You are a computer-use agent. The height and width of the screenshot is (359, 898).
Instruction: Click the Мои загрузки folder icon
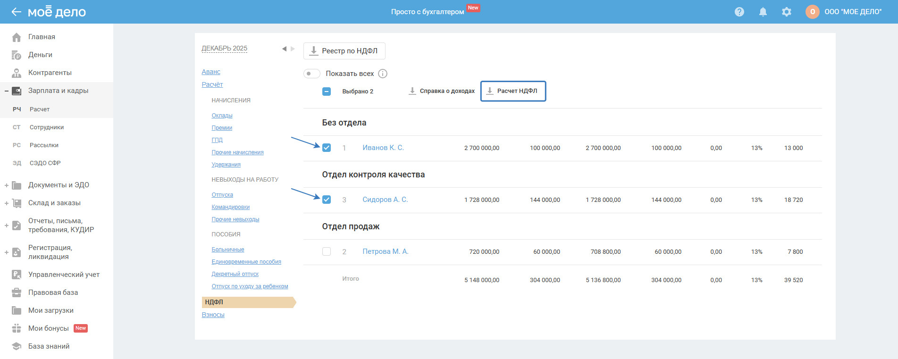tap(17, 310)
